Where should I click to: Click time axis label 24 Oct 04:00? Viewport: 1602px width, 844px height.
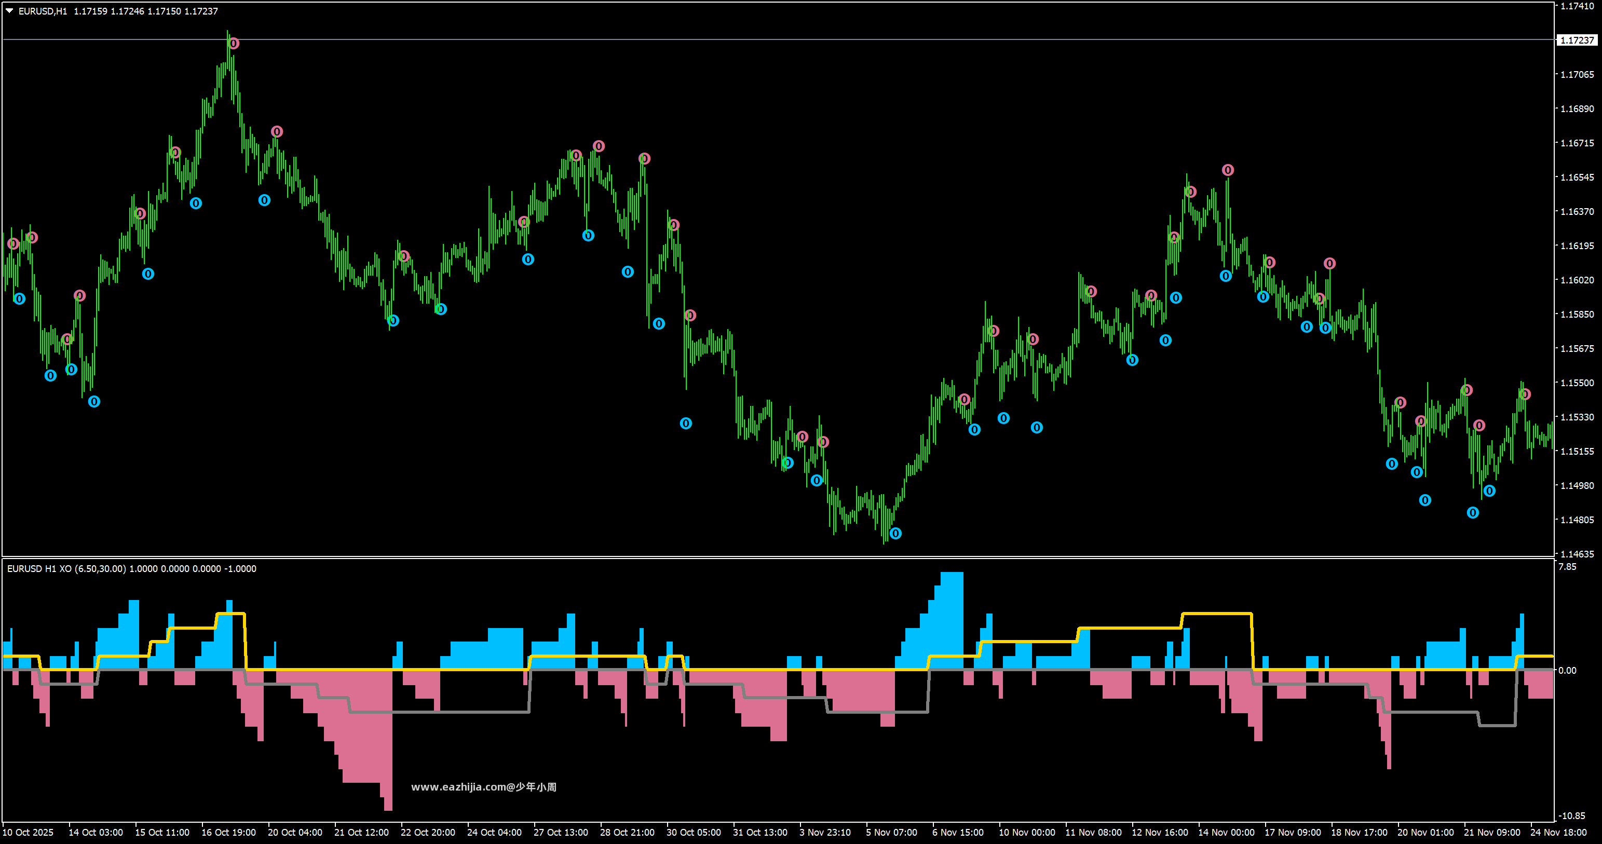(x=494, y=832)
